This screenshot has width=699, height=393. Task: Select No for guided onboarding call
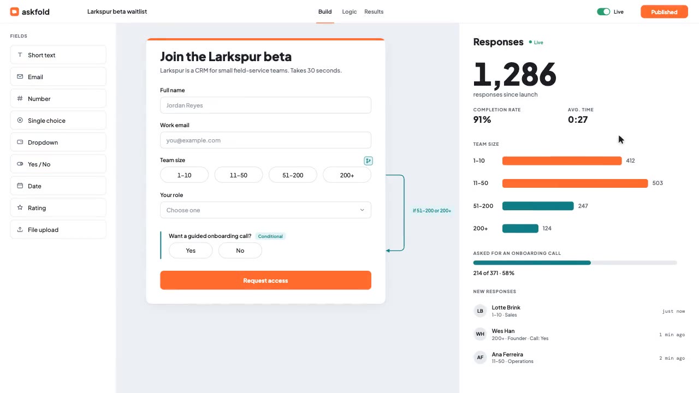(x=240, y=251)
